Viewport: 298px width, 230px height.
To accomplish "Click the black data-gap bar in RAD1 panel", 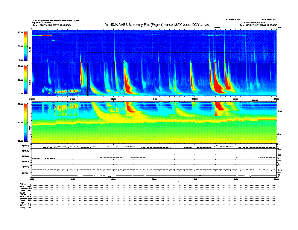I will 88,79.
